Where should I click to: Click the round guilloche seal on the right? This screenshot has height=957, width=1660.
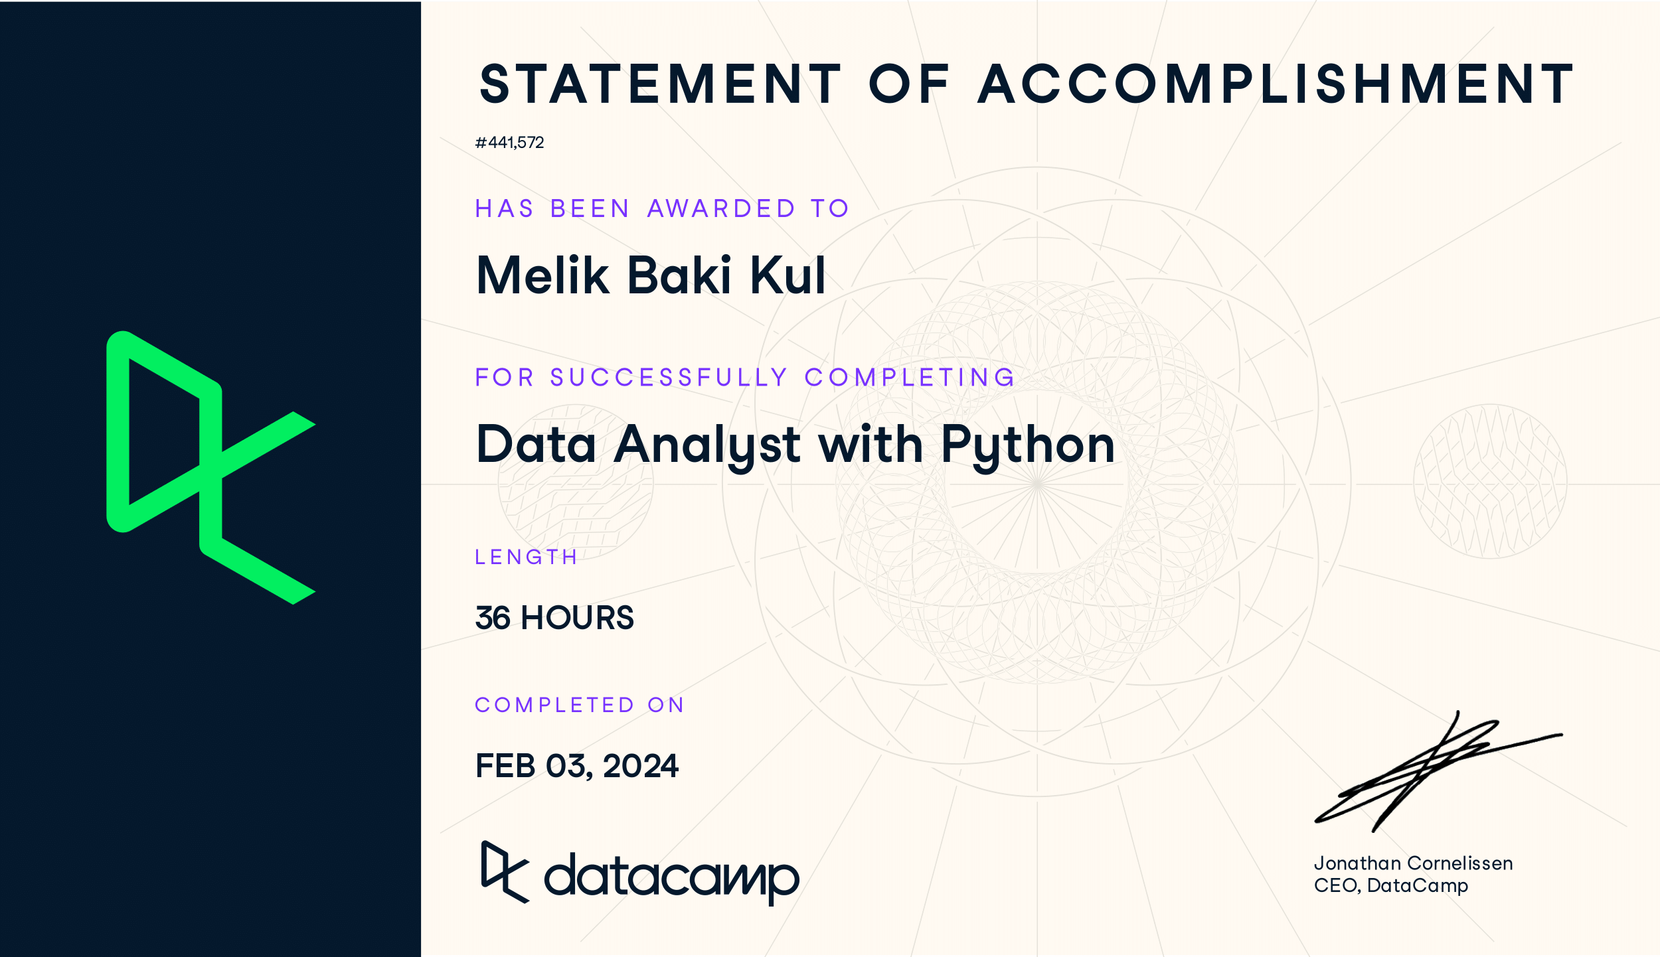coord(1490,481)
